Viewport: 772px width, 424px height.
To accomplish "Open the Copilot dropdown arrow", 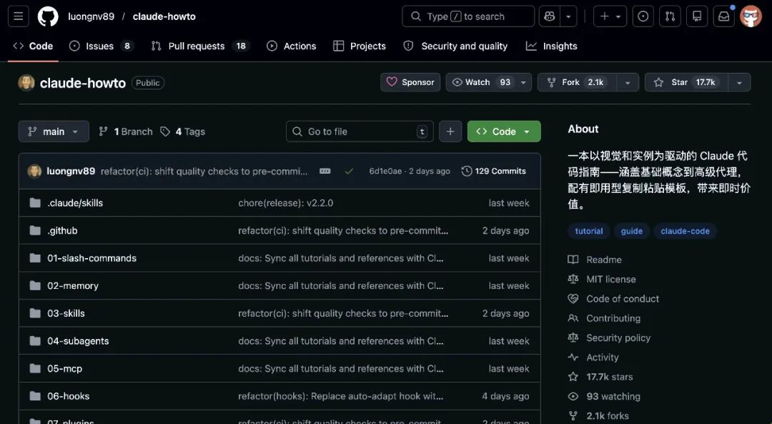I will click(569, 16).
